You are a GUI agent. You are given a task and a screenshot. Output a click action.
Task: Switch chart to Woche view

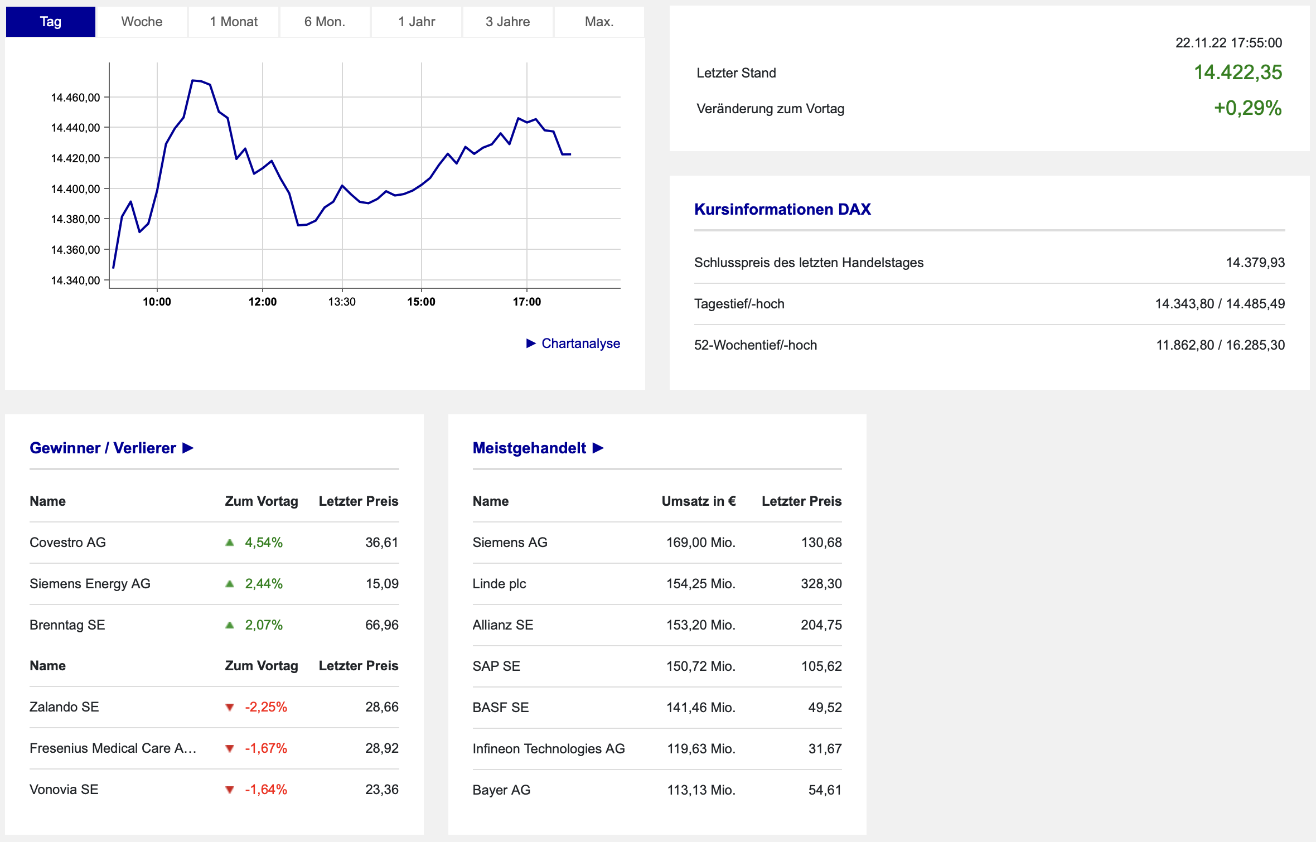pyautogui.click(x=142, y=22)
